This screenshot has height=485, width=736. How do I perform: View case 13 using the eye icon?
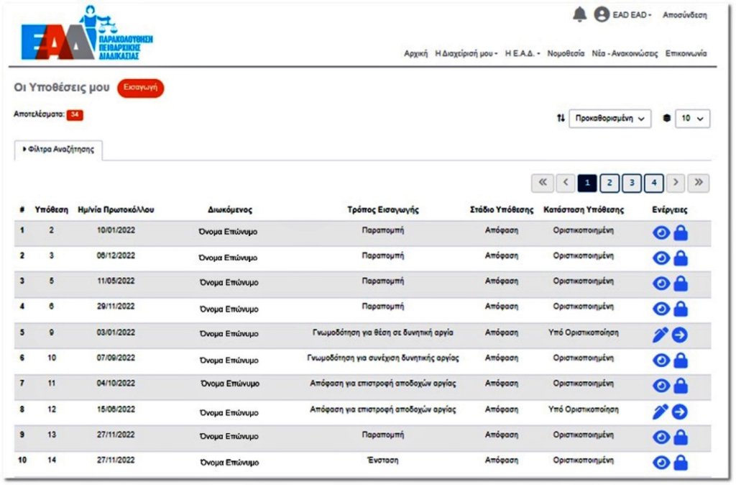click(x=661, y=438)
